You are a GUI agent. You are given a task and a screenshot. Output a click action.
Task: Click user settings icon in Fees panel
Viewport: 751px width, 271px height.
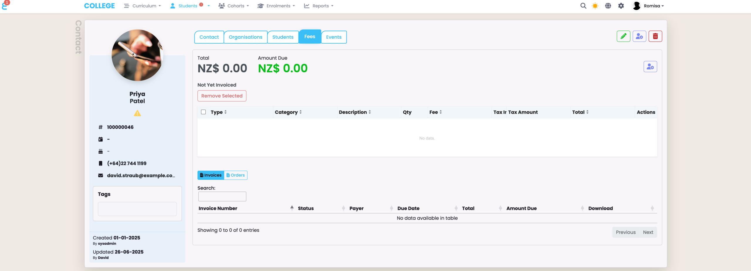650,67
